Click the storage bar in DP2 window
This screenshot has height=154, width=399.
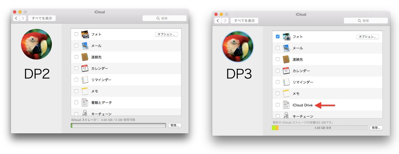tap(118, 125)
